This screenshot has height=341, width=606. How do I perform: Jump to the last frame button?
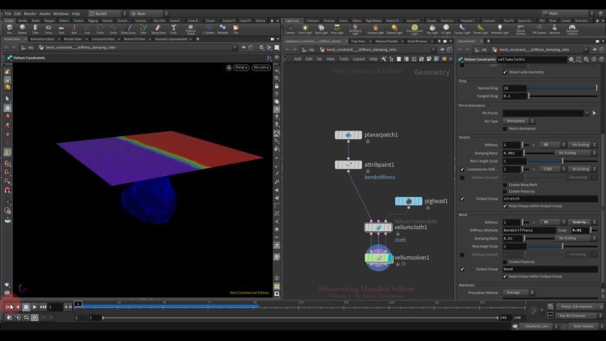43,307
